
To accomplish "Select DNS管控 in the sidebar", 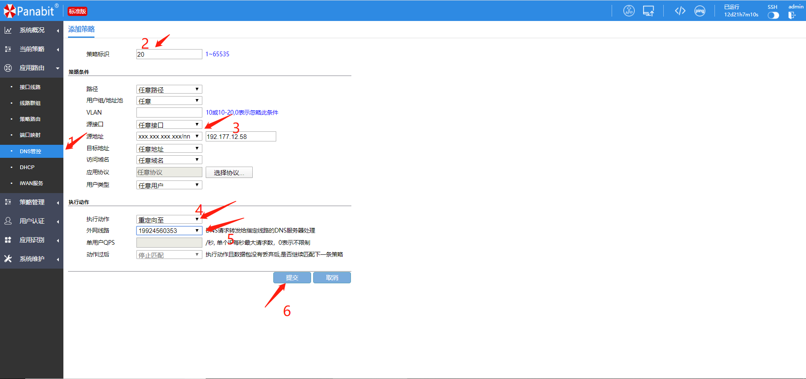I will (x=31, y=152).
